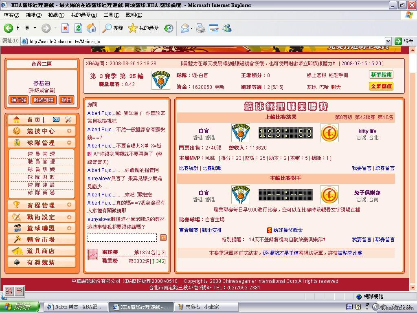Viewport: 417px width, 313px height.
Task: Click 兔子俱樂部 opponent team orange logo
Action: pos(329,194)
